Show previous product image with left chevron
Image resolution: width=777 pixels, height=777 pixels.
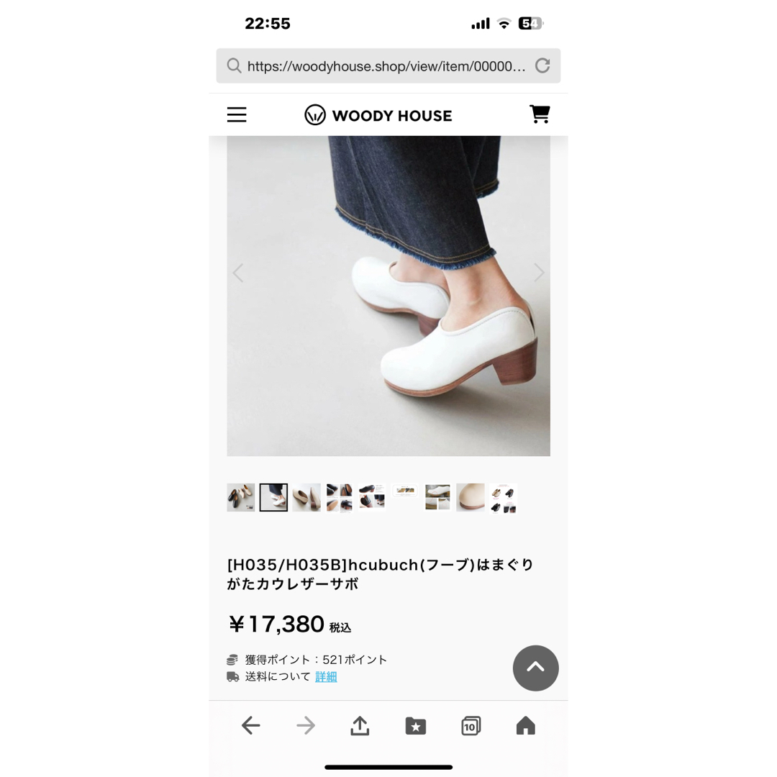(x=238, y=273)
